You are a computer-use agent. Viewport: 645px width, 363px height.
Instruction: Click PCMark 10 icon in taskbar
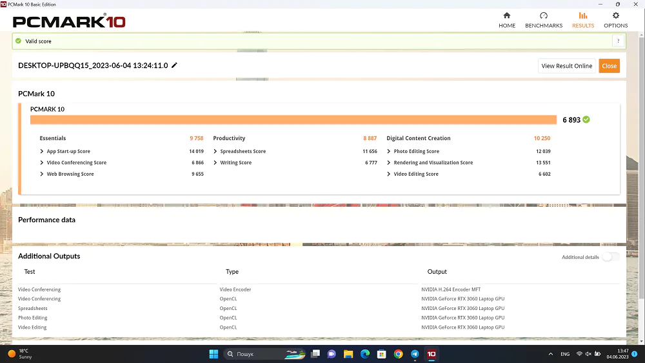pyautogui.click(x=431, y=354)
